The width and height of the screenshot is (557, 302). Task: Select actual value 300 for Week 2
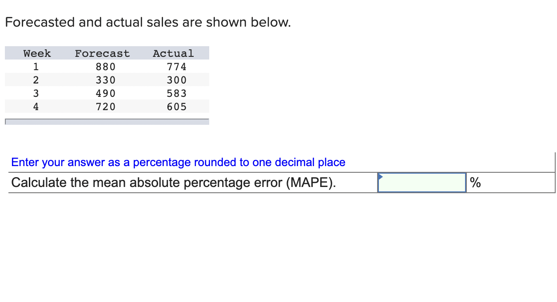click(x=176, y=79)
